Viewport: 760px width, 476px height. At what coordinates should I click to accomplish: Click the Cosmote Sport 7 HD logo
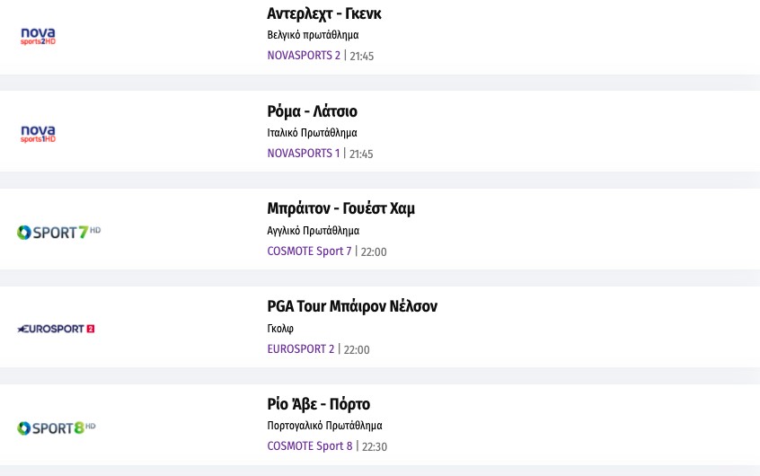pos(58,232)
